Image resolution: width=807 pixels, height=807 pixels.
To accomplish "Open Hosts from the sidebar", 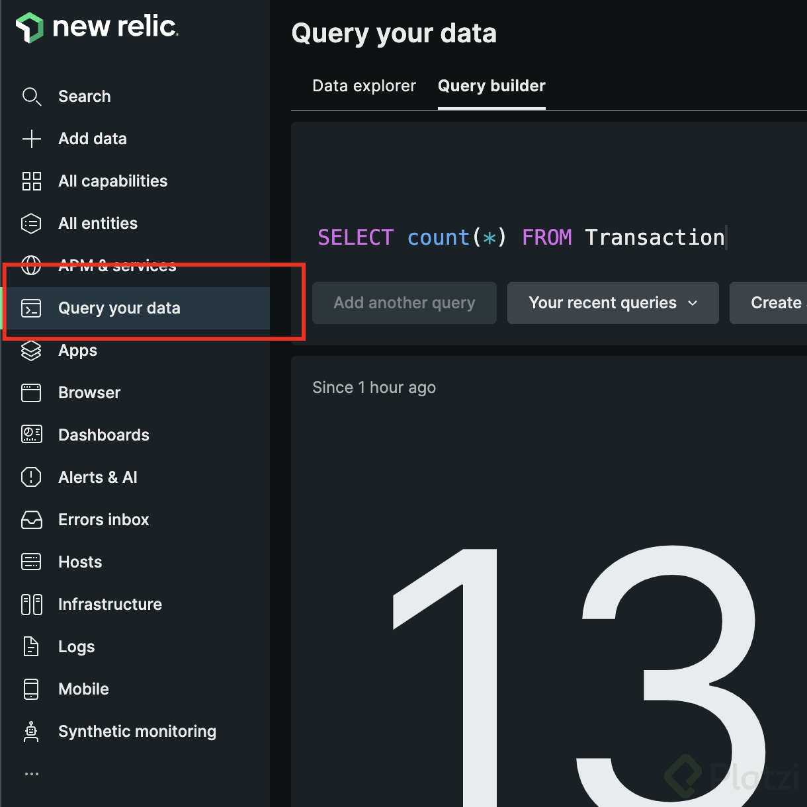I will tap(80, 562).
